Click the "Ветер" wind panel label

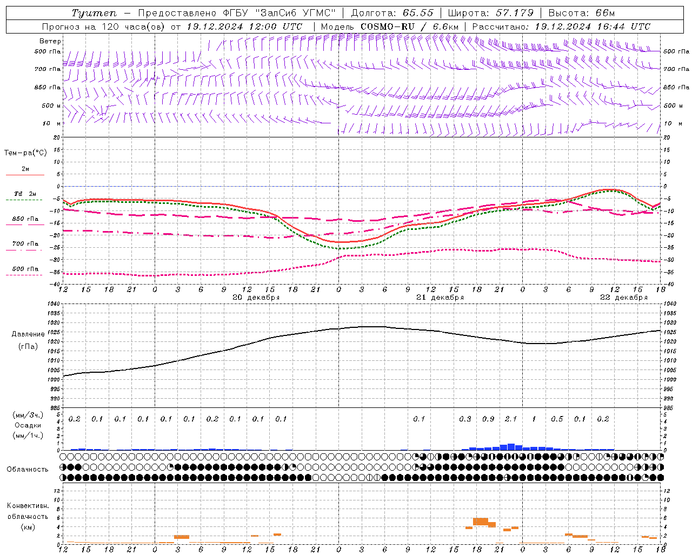click(50, 41)
